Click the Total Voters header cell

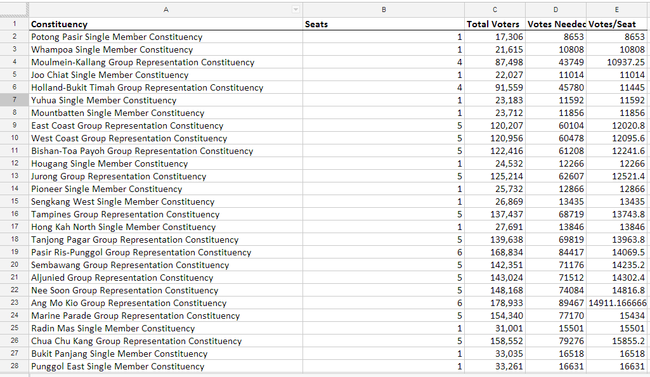(495, 24)
